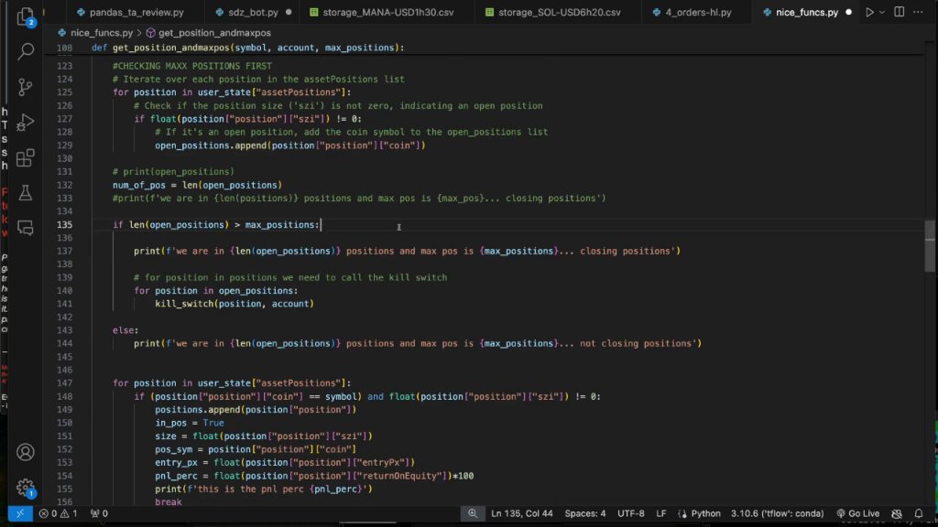Change file encoding UTF-8
This screenshot has width=938, height=527.
point(630,513)
